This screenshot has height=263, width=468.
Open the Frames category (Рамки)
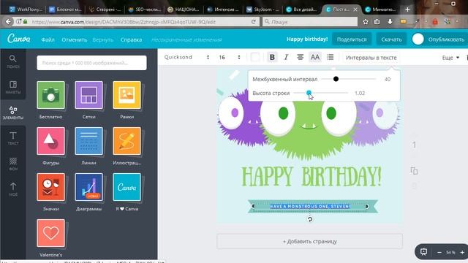[x=127, y=95]
